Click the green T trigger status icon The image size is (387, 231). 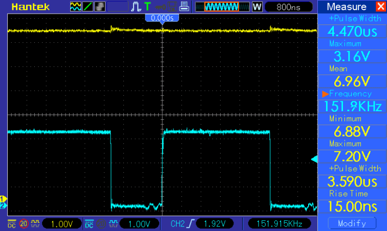(148, 7)
